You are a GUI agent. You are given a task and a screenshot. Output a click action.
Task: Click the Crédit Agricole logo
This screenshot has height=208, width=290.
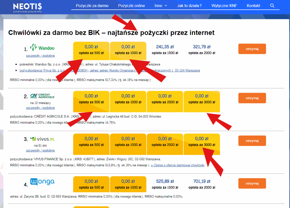42,96
